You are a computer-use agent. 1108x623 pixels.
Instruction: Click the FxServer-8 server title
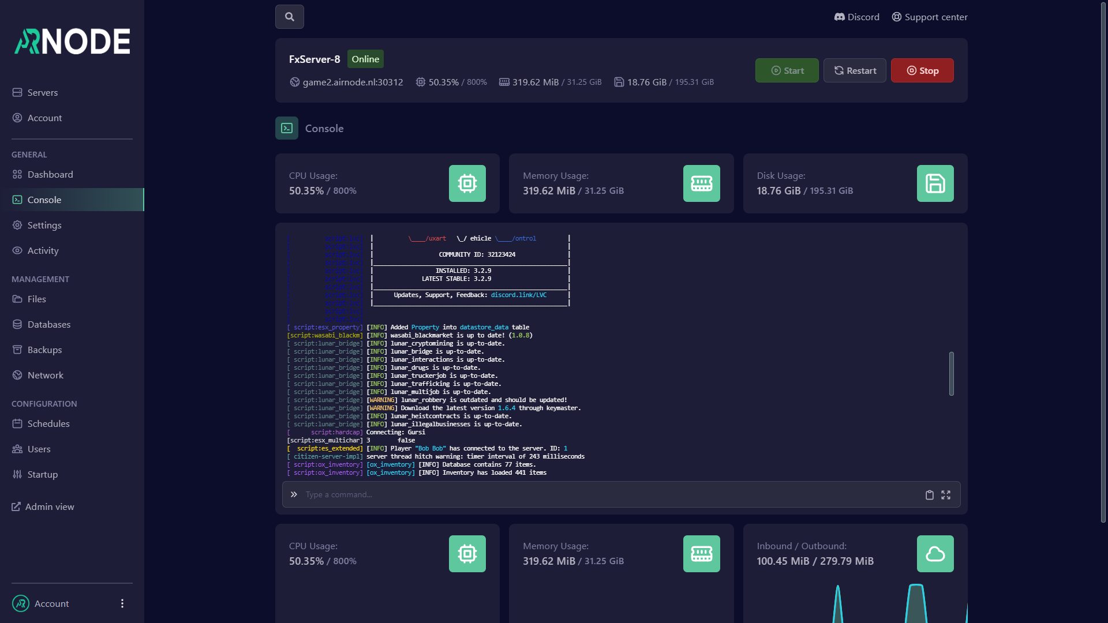pos(315,59)
